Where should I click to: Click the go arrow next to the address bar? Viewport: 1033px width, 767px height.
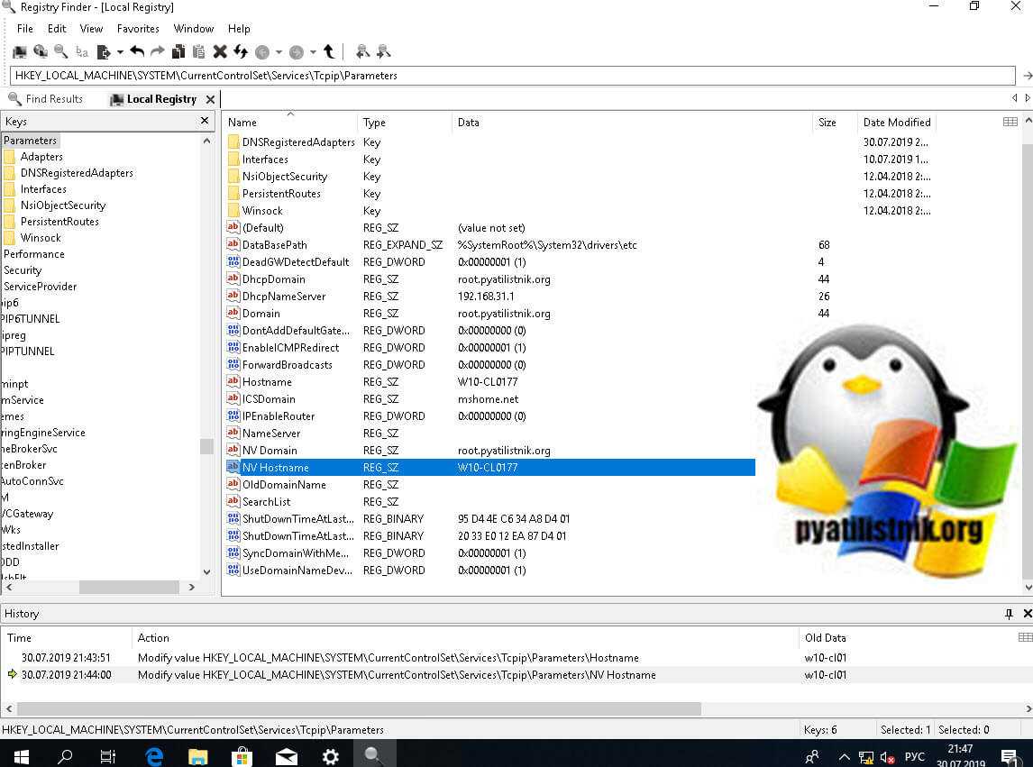click(x=1026, y=76)
